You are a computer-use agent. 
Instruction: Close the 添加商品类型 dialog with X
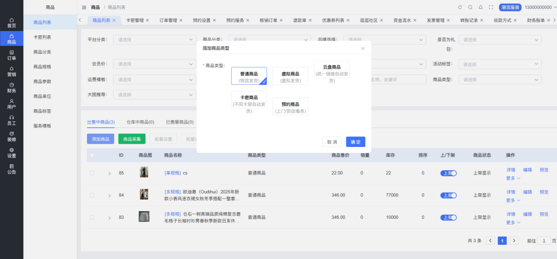(x=363, y=48)
